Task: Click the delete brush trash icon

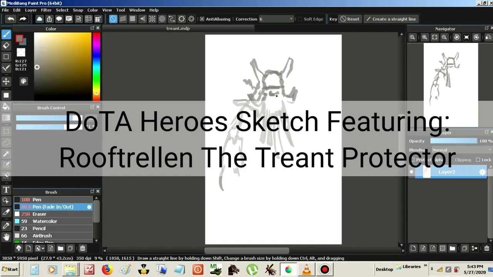Action: tap(82, 248)
